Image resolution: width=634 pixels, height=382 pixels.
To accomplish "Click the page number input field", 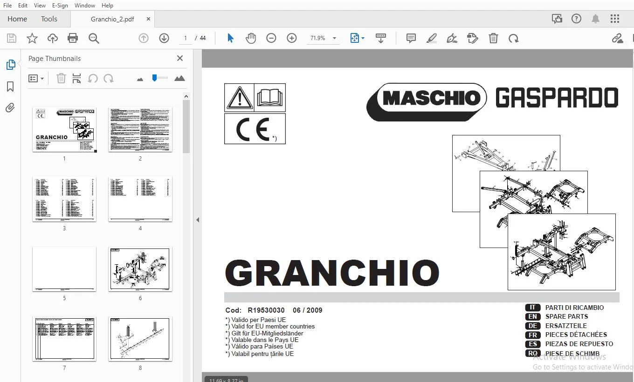I will pos(186,38).
